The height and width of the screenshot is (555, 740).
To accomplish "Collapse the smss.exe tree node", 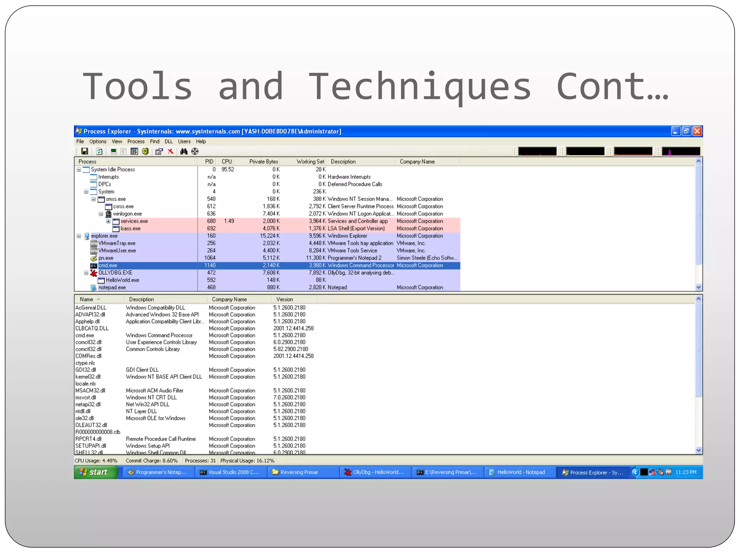I will (94, 199).
